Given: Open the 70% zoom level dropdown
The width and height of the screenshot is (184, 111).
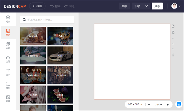Looking at the screenshot, I should [159, 104].
